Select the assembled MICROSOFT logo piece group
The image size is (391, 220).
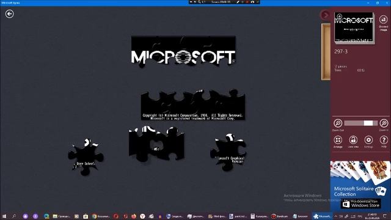(183, 51)
